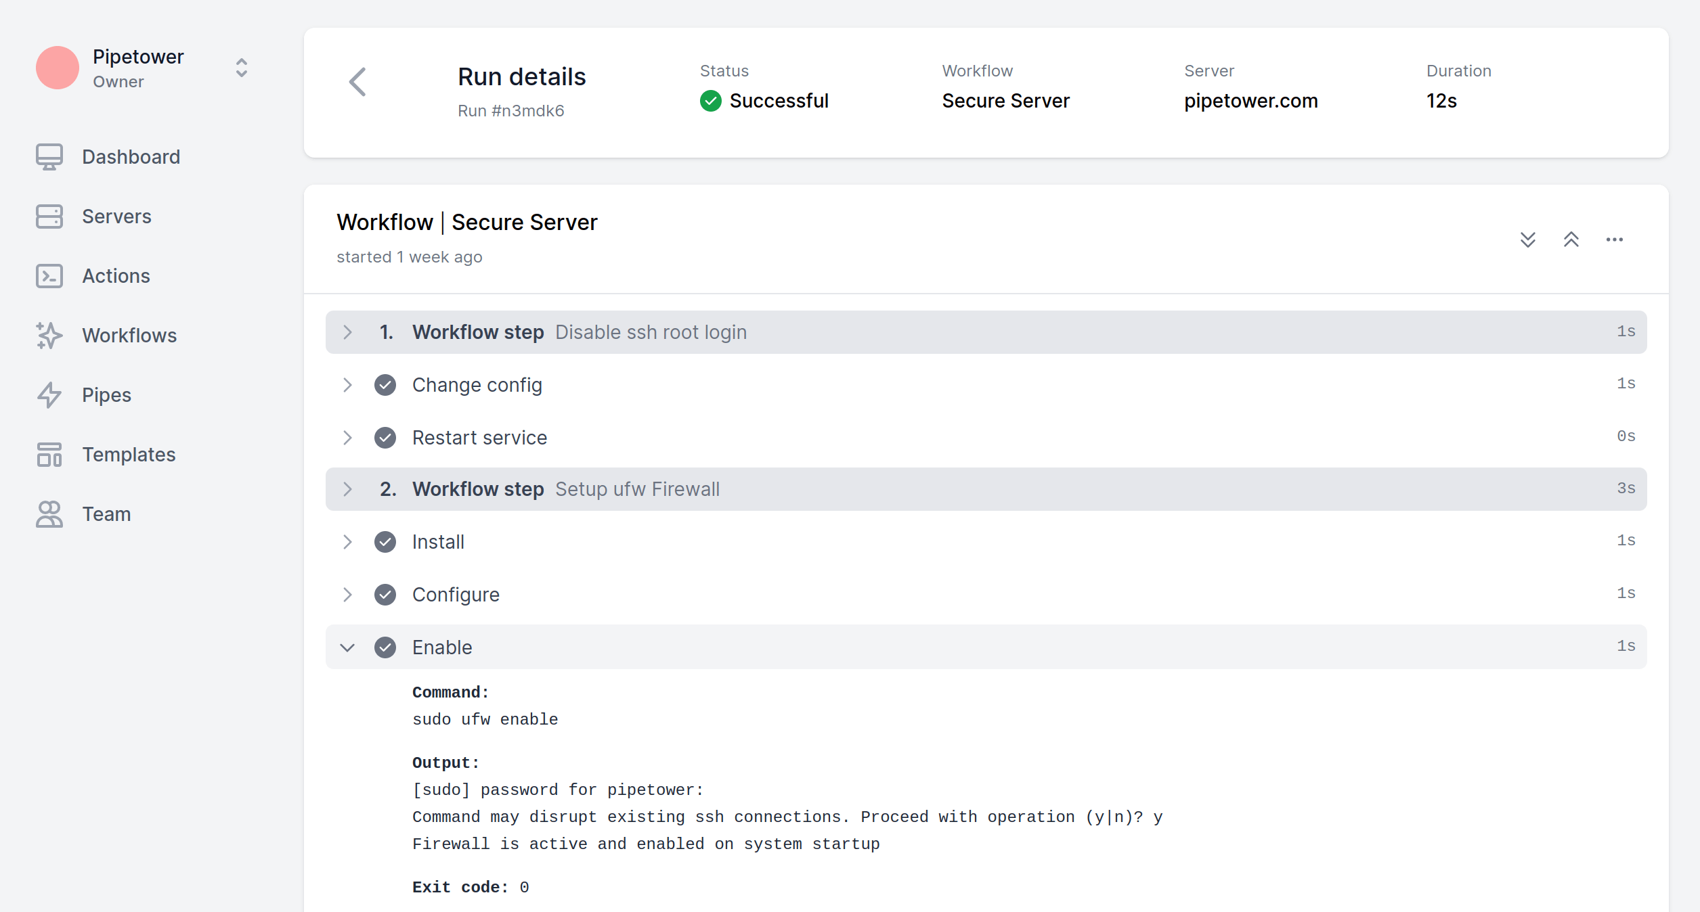Click the Restart service row expander arrow
The width and height of the screenshot is (1700, 912).
(347, 438)
